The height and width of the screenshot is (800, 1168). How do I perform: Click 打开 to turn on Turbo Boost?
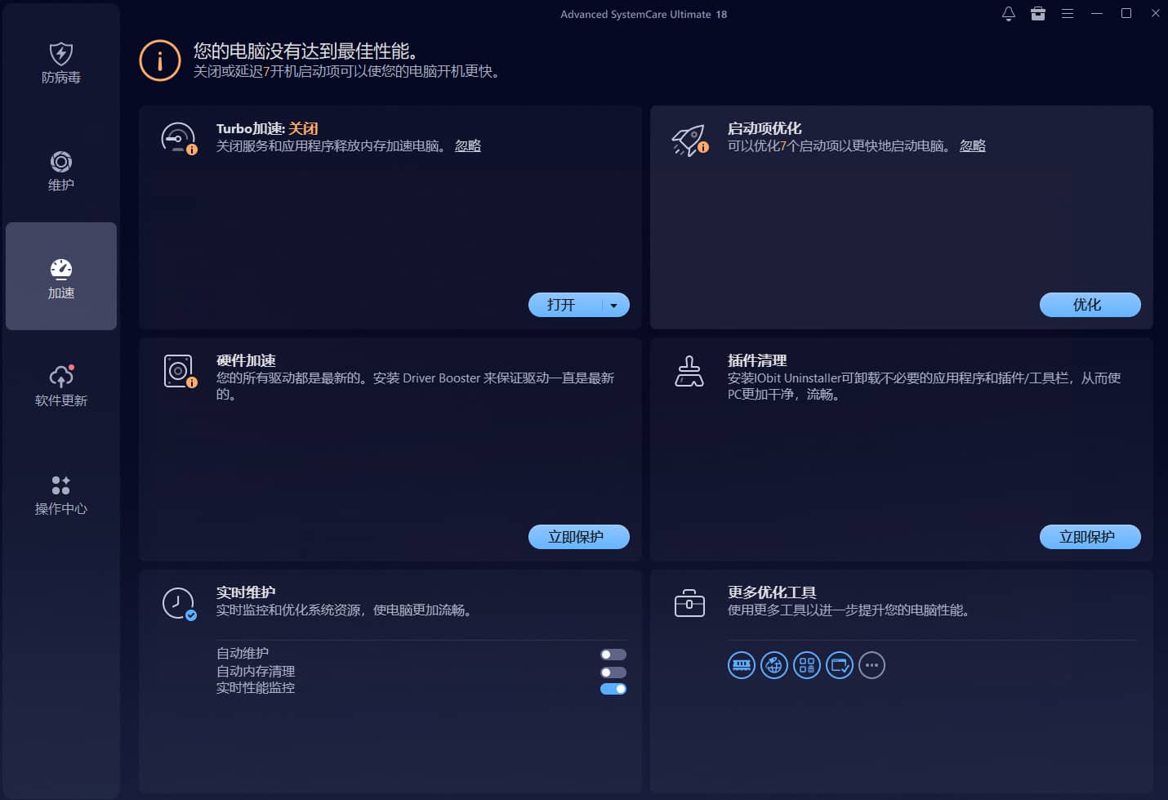click(564, 305)
